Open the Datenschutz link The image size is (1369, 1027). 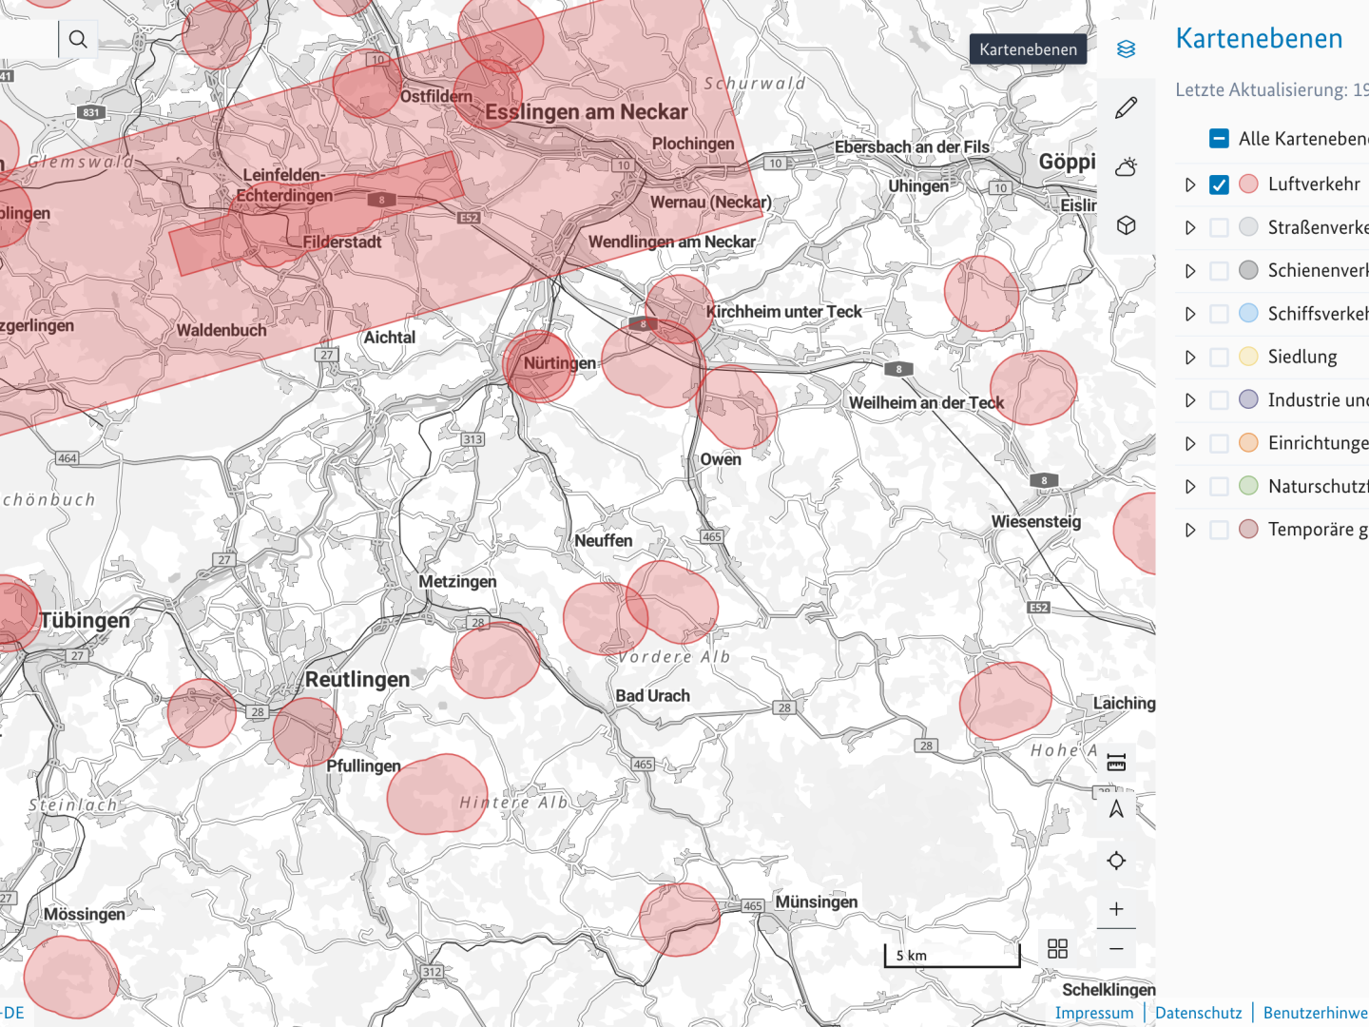tap(1198, 1013)
